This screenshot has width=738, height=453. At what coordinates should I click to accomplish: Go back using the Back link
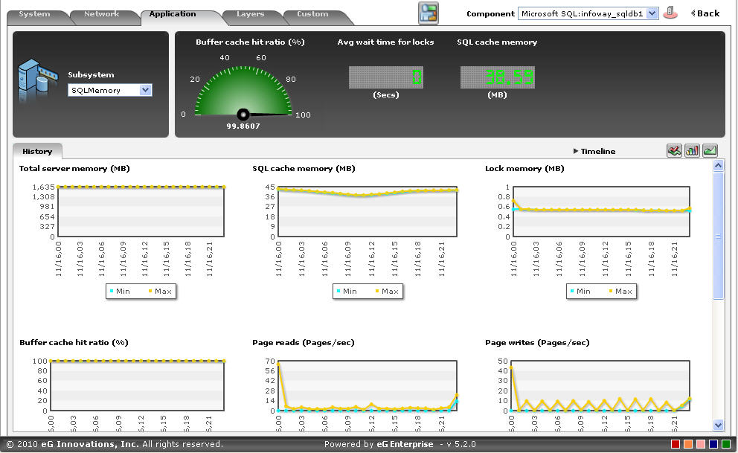[x=705, y=13]
